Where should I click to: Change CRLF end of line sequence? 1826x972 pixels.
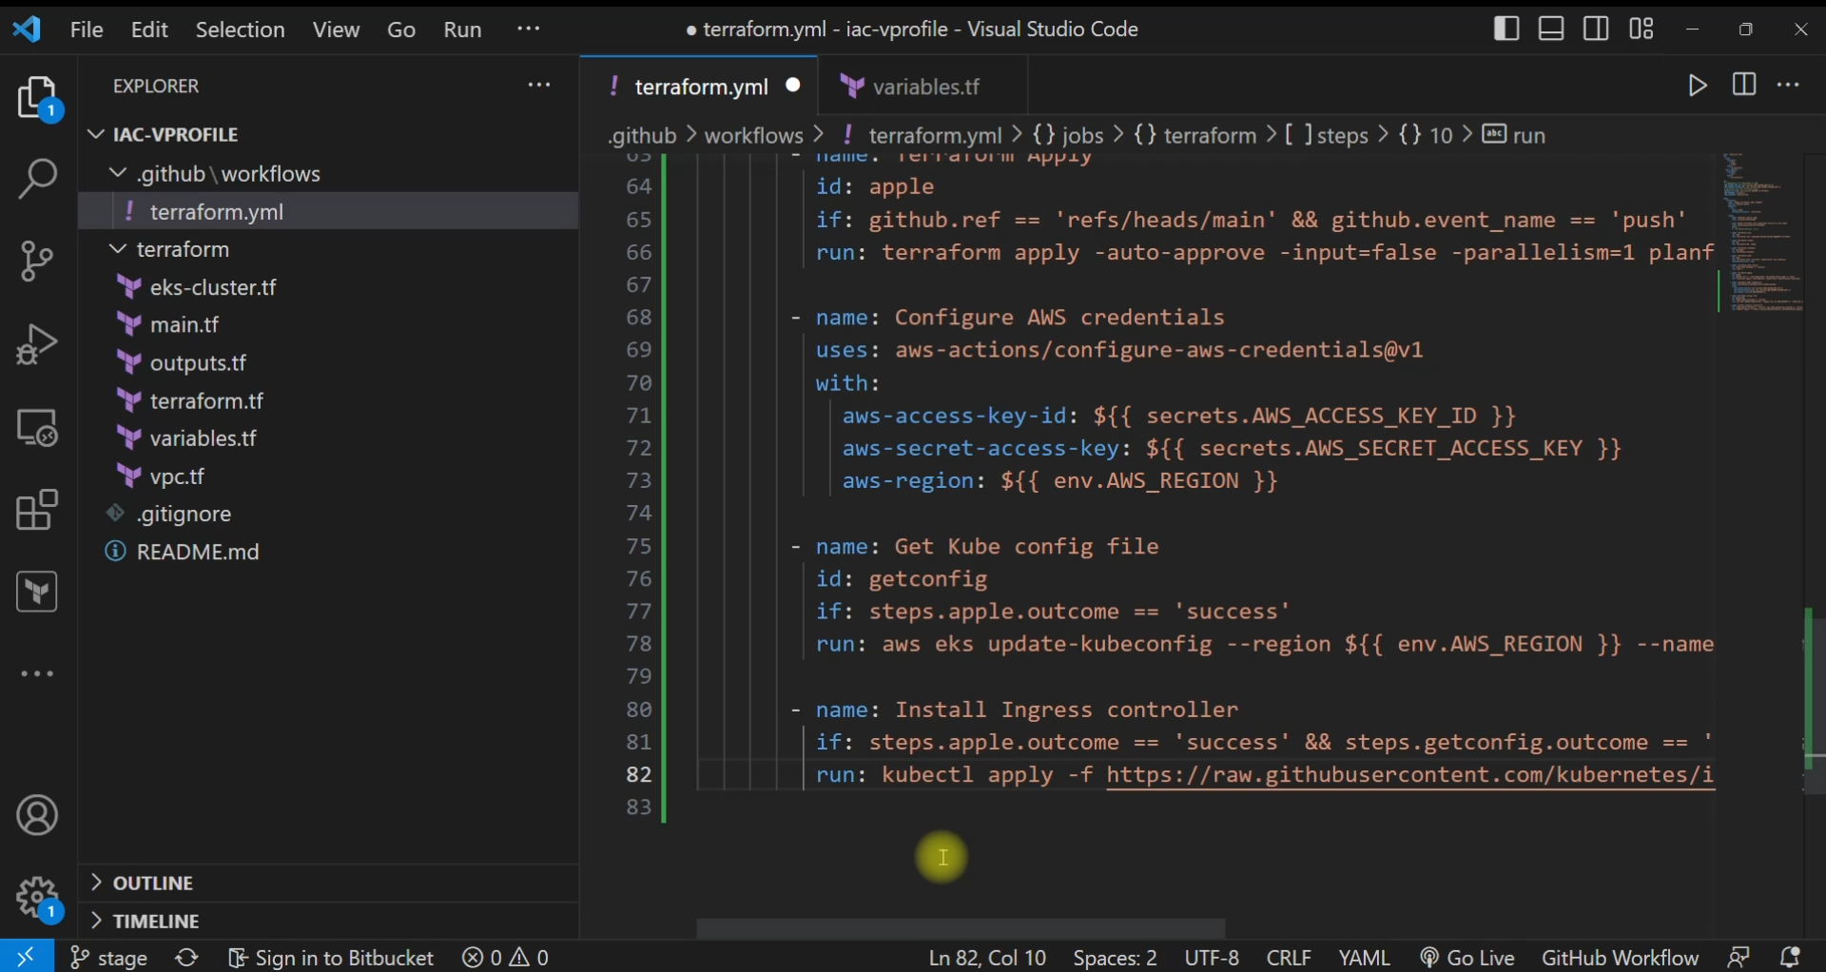(1289, 958)
